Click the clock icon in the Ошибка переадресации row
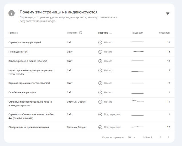The height and width of the screenshot is (146, 182). click(x=100, y=92)
